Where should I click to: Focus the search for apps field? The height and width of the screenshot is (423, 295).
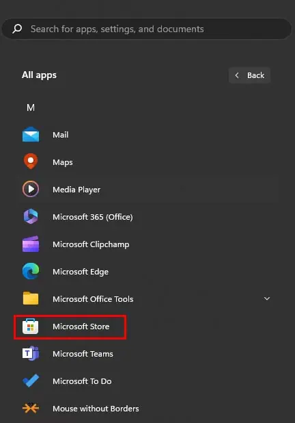pyautogui.click(x=147, y=29)
